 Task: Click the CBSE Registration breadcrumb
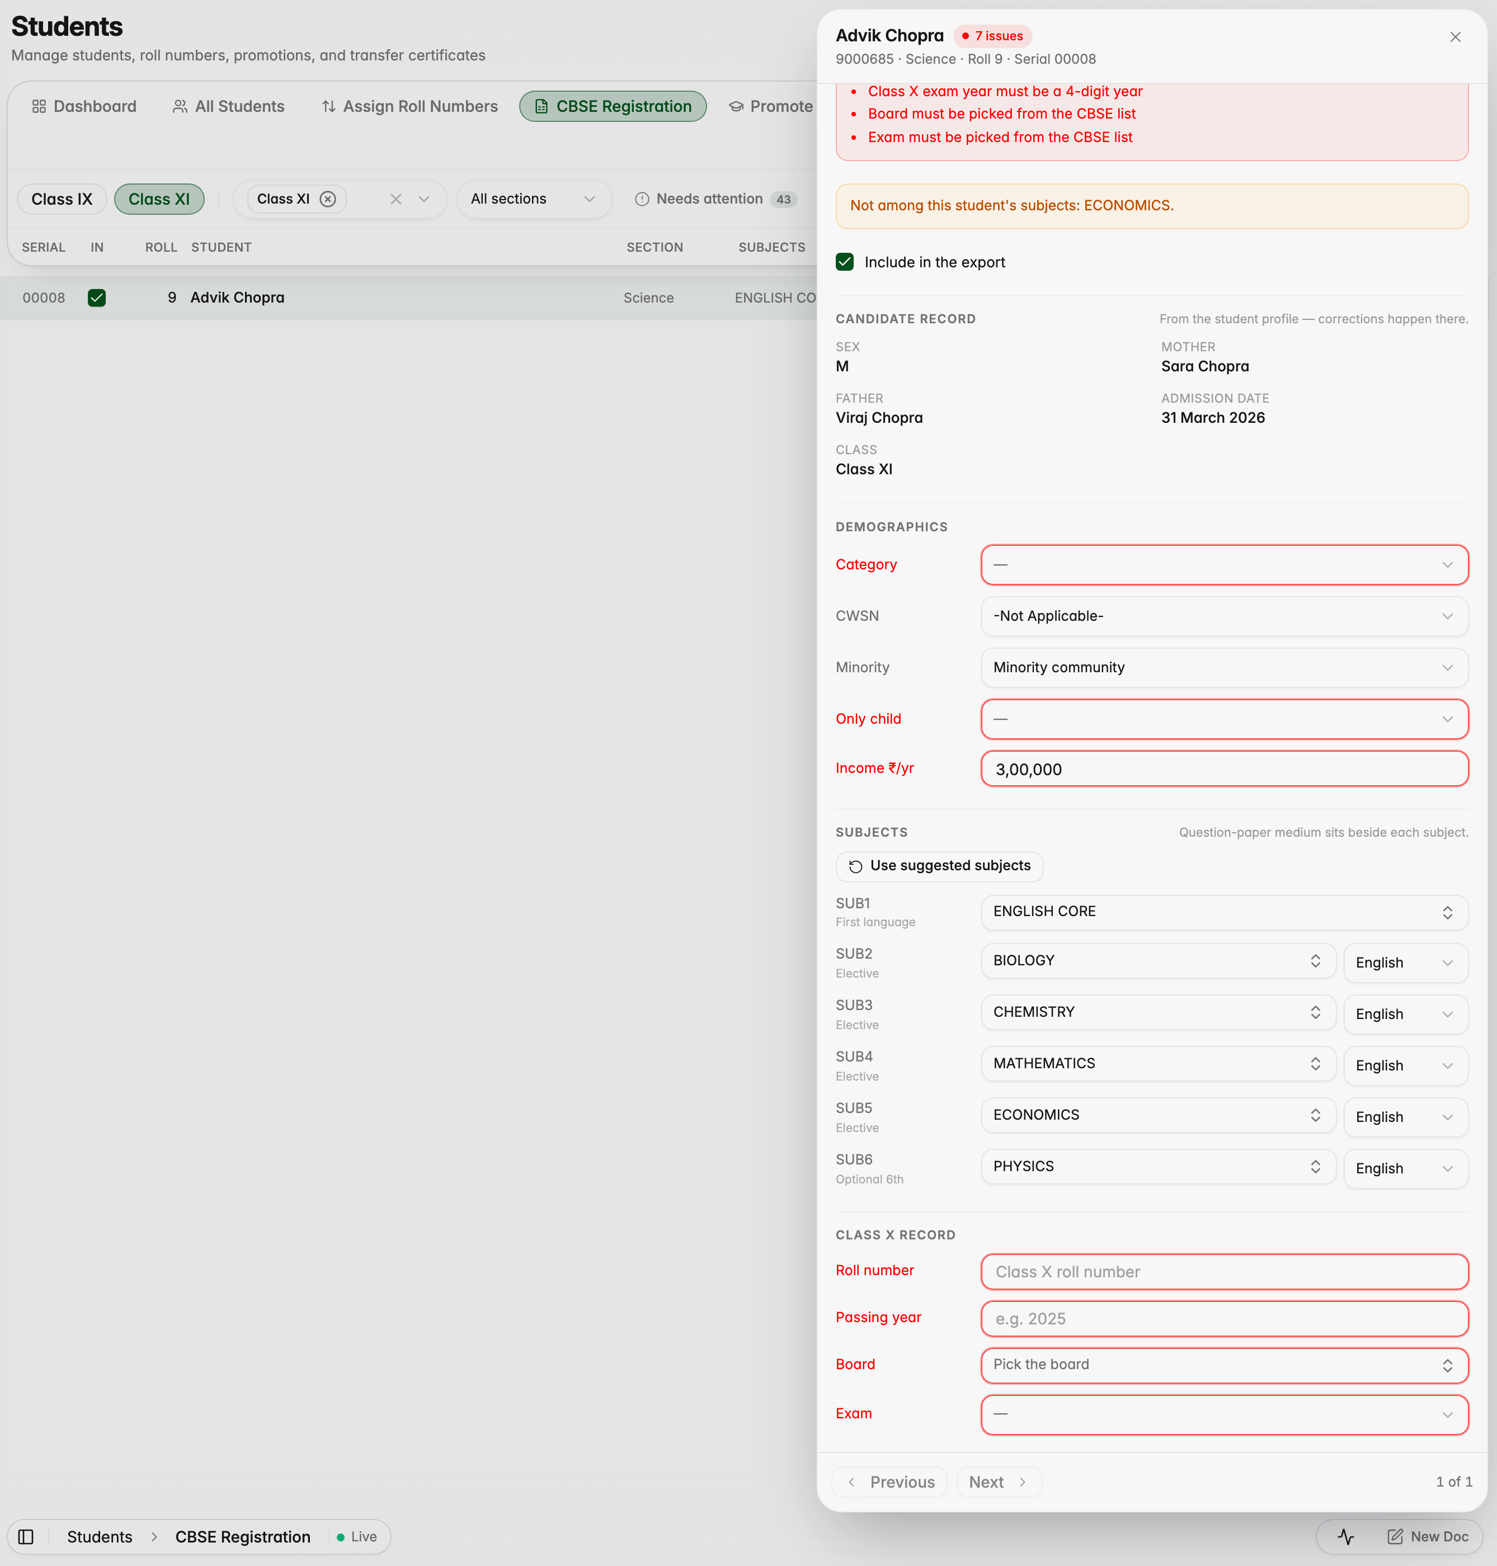click(x=243, y=1536)
